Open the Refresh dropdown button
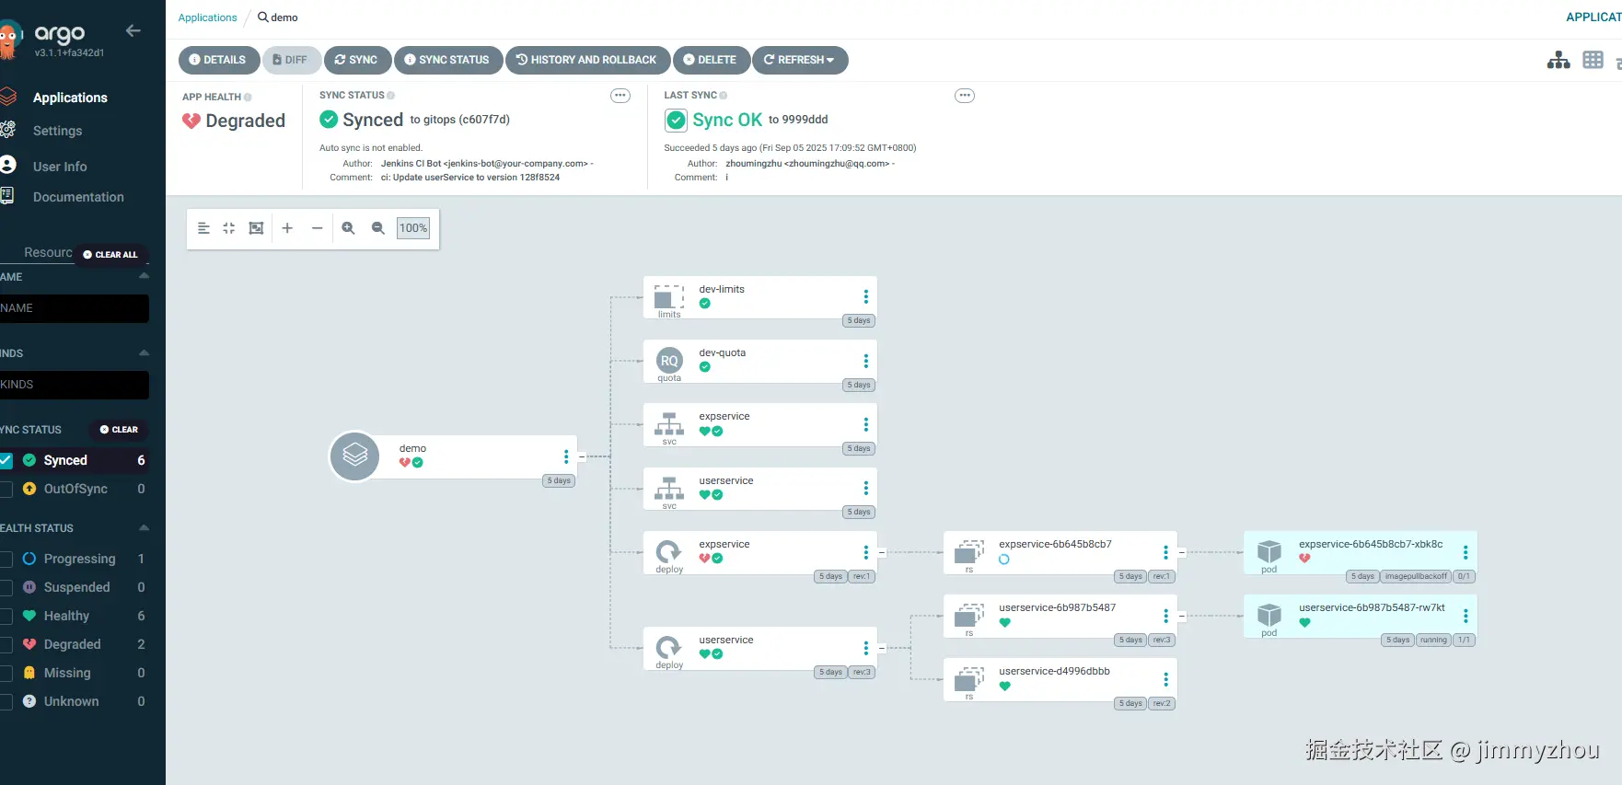 [x=800, y=60]
